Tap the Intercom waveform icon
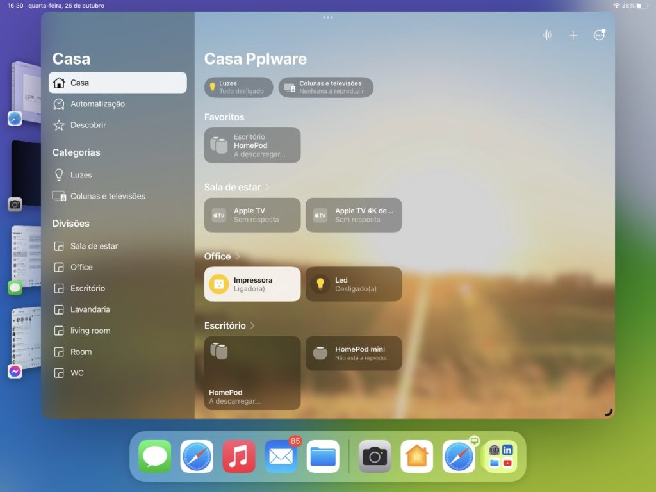This screenshot has height=492, width=656. tap(547, 35)
